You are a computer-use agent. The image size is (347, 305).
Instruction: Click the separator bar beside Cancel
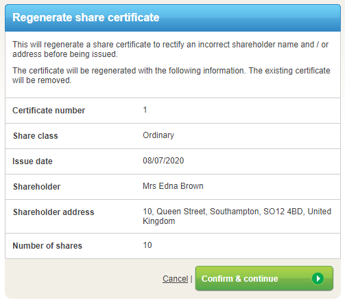pos(191,279)
